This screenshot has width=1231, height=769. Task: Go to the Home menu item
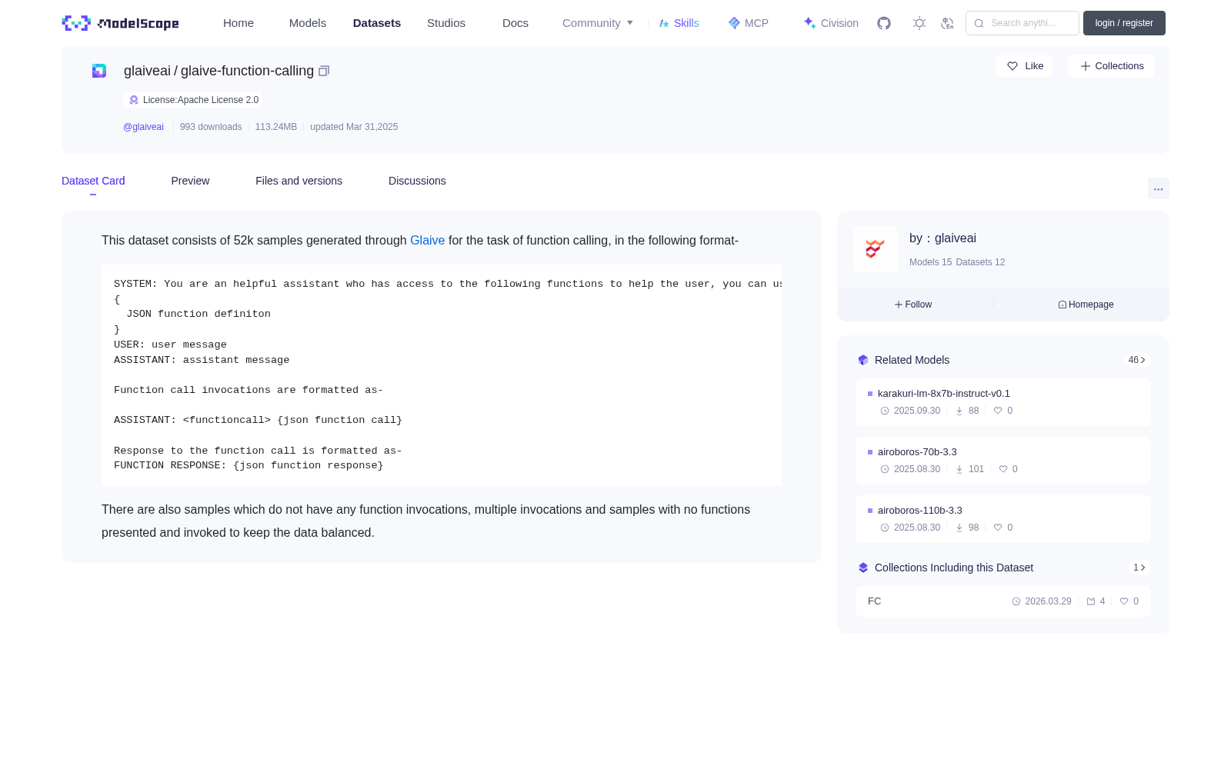coord(239,23)
